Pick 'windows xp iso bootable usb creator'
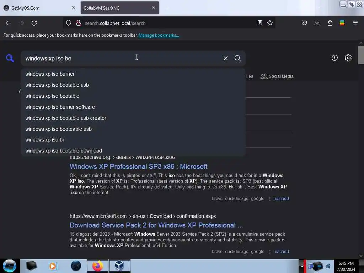 (133, 118)
